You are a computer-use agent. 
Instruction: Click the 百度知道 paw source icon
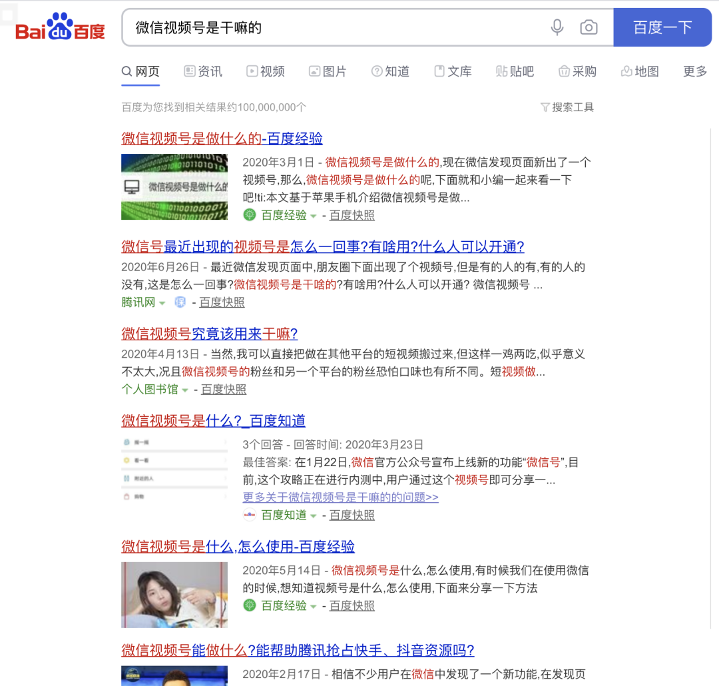point(250,515)
